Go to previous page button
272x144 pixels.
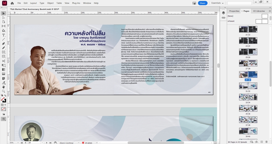(25, 143)
